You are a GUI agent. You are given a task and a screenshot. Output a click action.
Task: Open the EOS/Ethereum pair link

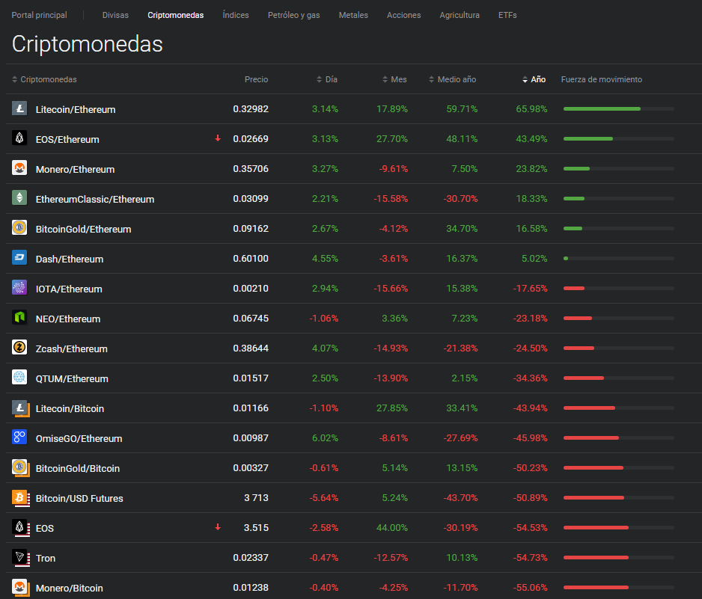tap(67, 139)
